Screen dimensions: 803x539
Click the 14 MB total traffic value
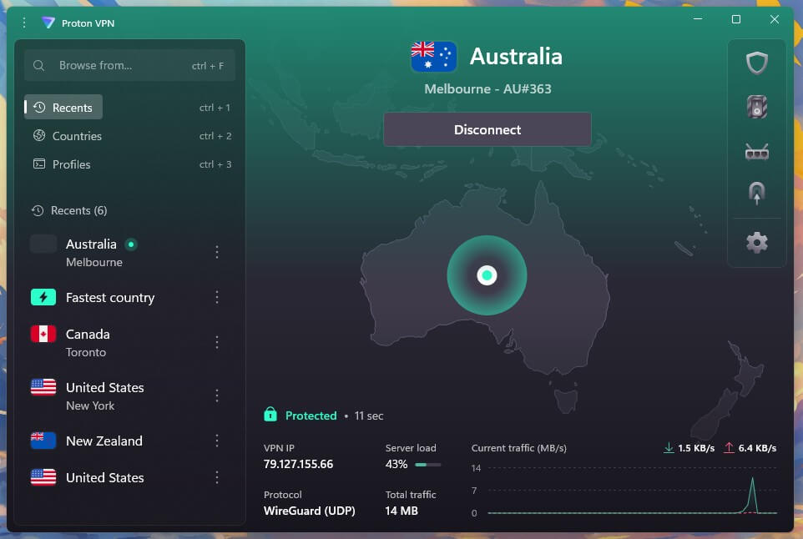[x=401, y=511]
